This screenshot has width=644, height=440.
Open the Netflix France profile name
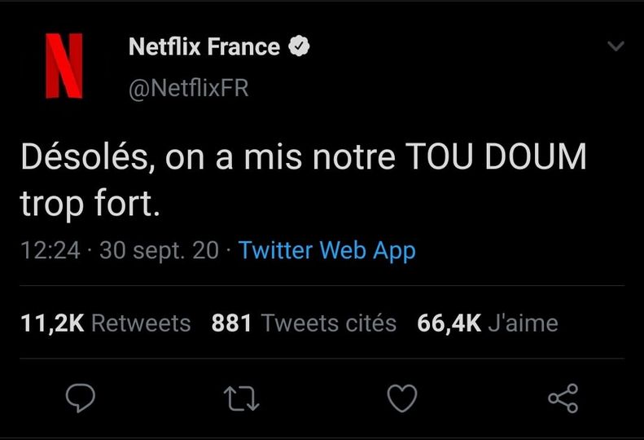point(204,47)
